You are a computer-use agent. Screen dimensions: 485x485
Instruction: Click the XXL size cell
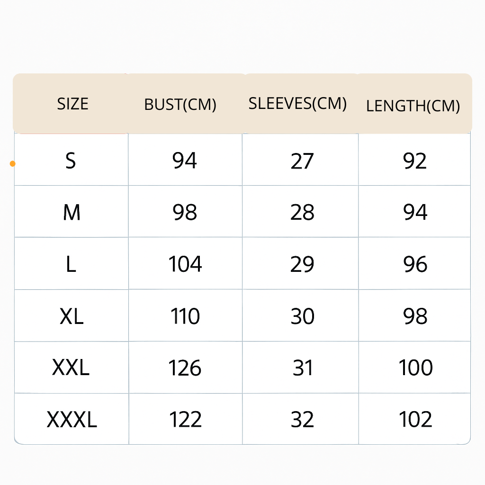pos(71,368)
